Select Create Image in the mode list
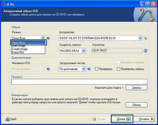Image resolution: width=158 pixels, height=125 pixels. click(x=28, y=49)
